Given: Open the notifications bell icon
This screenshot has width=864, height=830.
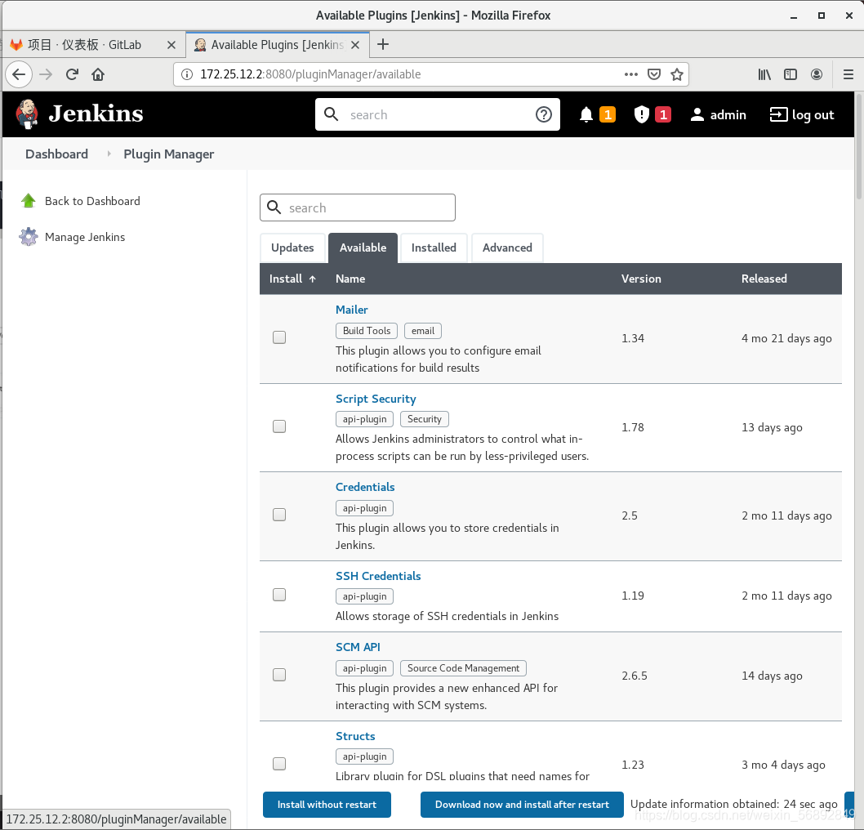Looking at the screenshot, I should [x=586, y=114].
